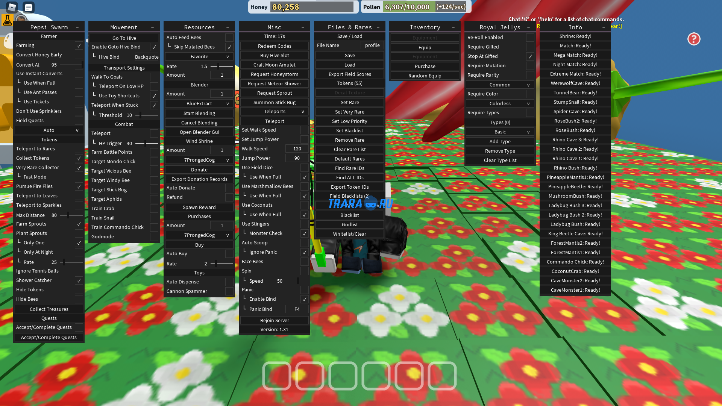Select the Files & Rares menu tab

pyautogui.click(x=350, y=27)
